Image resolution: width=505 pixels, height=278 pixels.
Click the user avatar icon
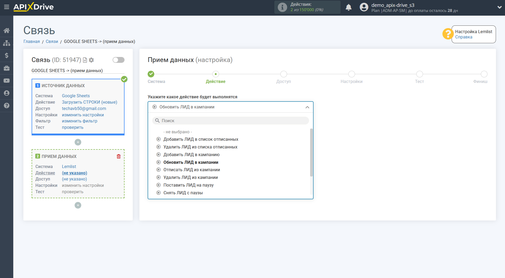tap(364, 7)
